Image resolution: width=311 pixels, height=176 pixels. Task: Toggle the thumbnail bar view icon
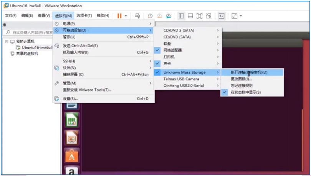190,16
